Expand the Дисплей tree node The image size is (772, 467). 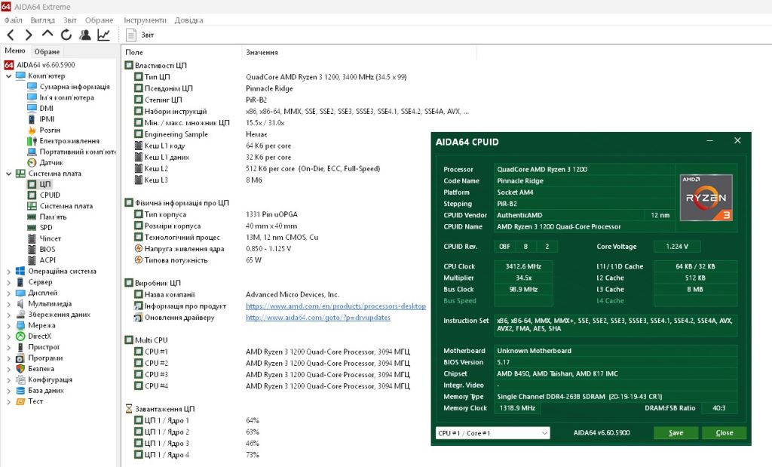click(8, 293)
